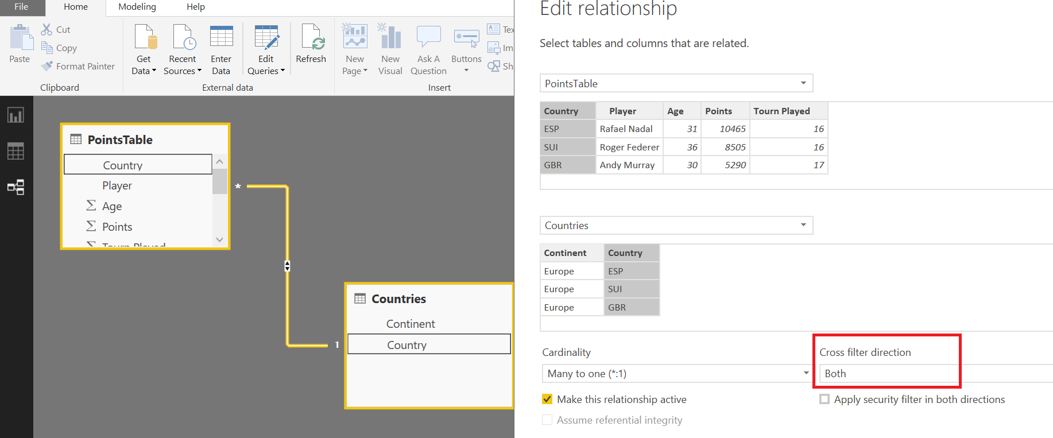Switch to the Modeling tab
The width and height of the screenshot is (1053, 438).
(x=137, y=7)
